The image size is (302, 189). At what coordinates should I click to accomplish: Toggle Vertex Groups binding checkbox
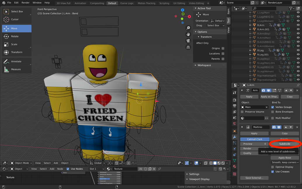pyautogui.click(x=272, y=107)
